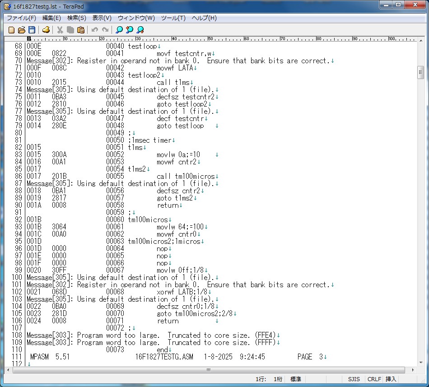Click the Save floppy disk icon

click(x=32, y=30)
